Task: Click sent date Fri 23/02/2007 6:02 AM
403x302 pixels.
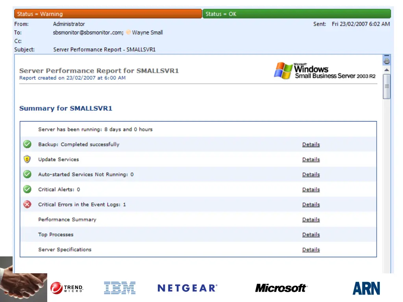Action: 361,24
